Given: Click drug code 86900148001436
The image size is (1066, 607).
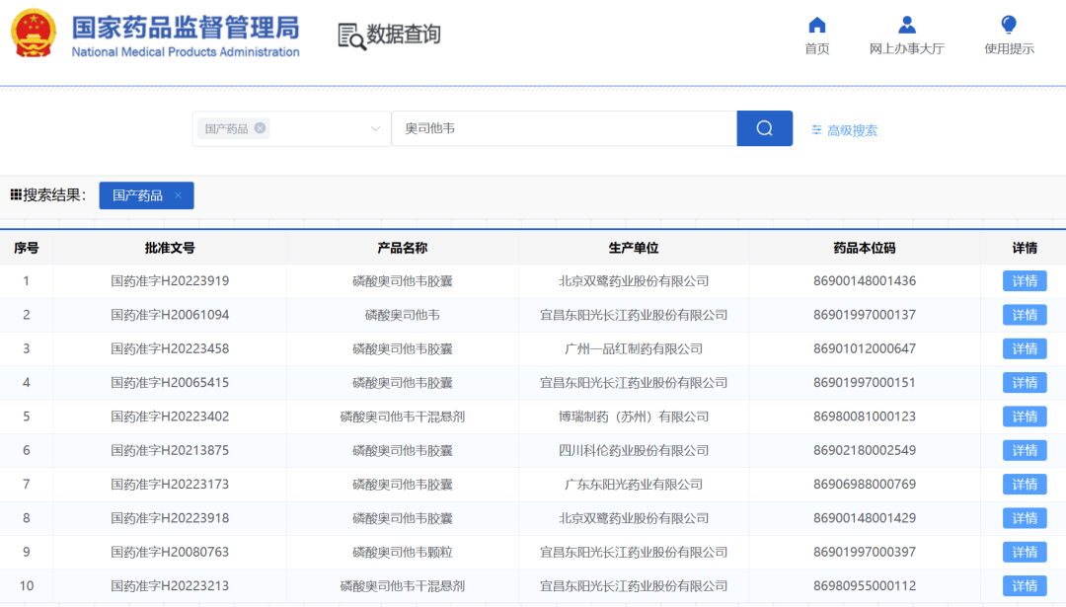Looking at the screenshot, I should tap(865, 280).
